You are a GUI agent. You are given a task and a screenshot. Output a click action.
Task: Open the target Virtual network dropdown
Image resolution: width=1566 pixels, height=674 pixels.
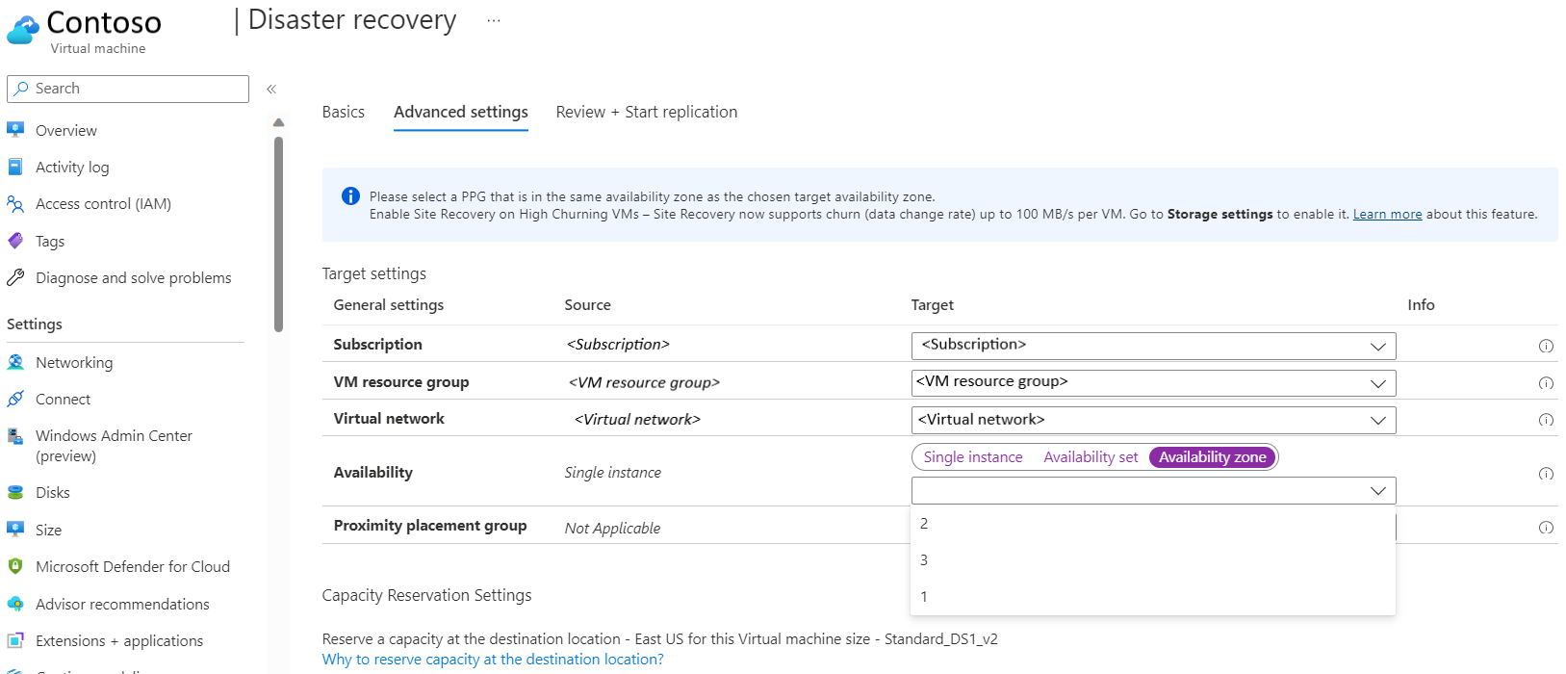tap(1152, 420)
